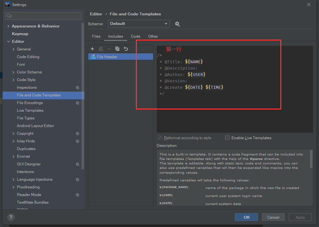This screenshot has height=227, width=319.
Task: Open Android Layout Editor settings
Action: (x=35, y=126)
